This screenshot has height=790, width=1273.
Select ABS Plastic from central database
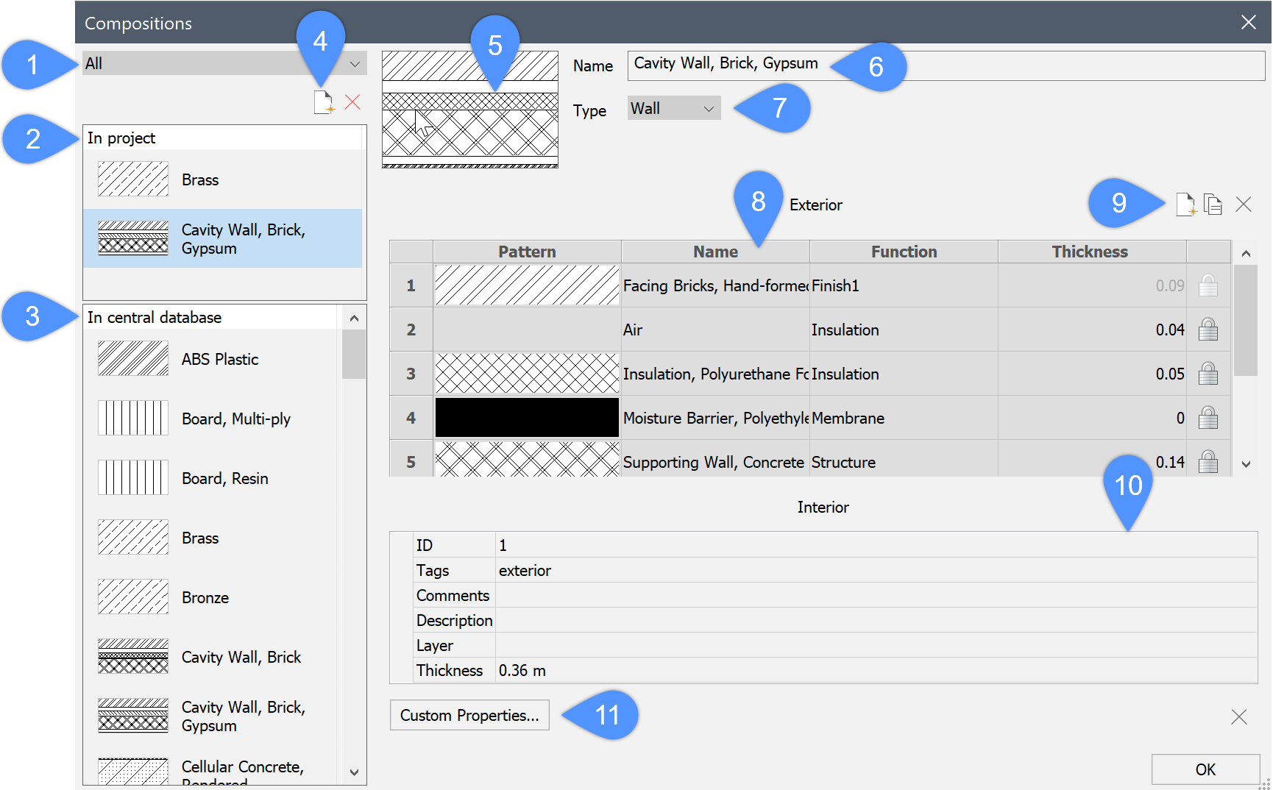219,360
